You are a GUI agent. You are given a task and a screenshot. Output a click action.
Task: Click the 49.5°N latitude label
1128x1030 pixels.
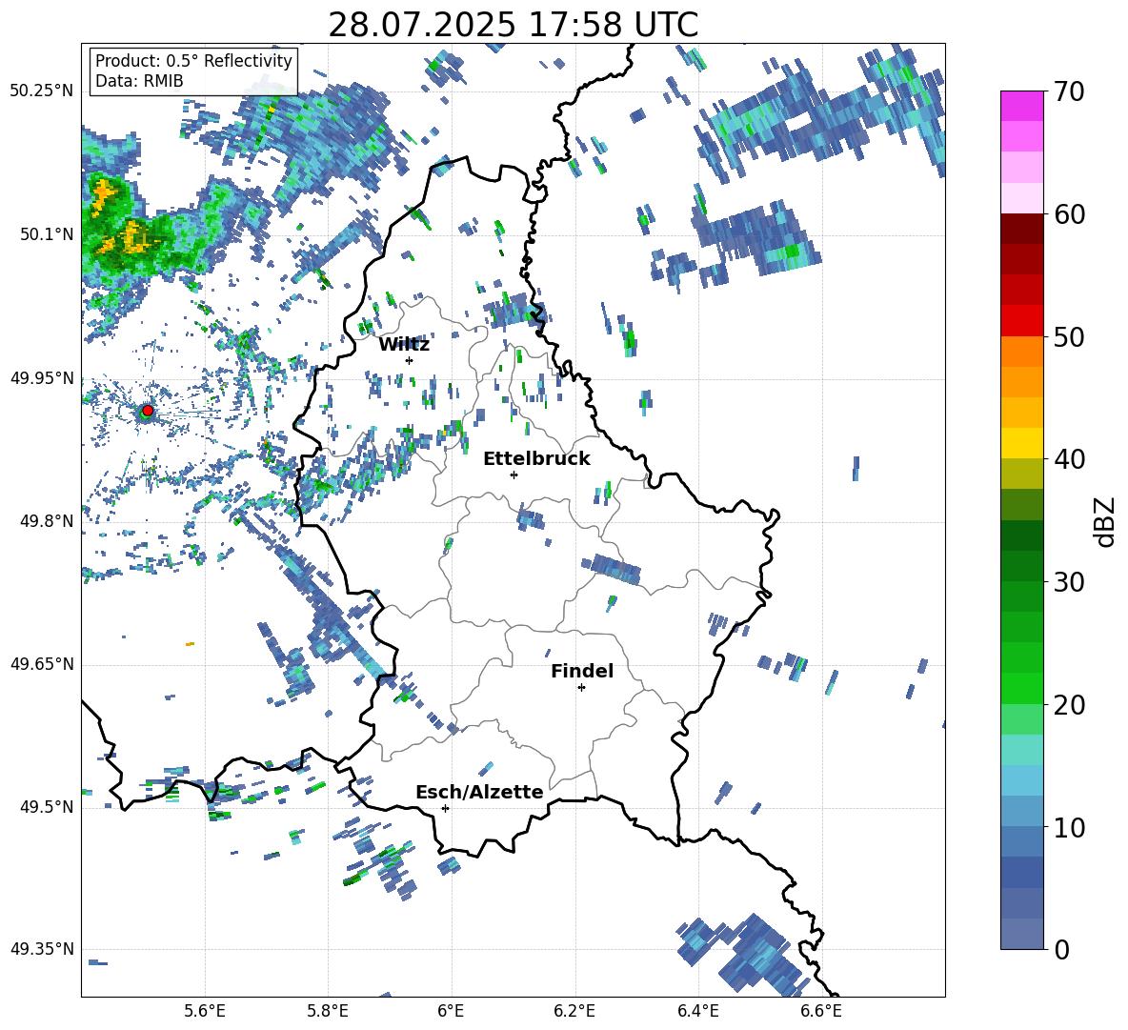pyautogui.click(x=47, y=807)
